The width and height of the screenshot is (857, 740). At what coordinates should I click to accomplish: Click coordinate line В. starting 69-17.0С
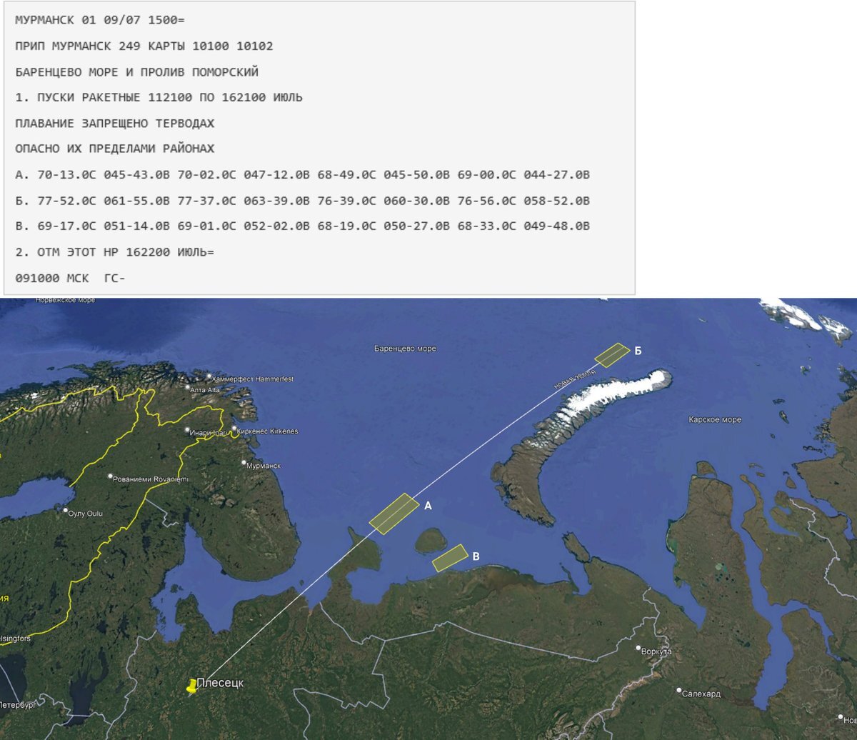click(x=302, y=226)
